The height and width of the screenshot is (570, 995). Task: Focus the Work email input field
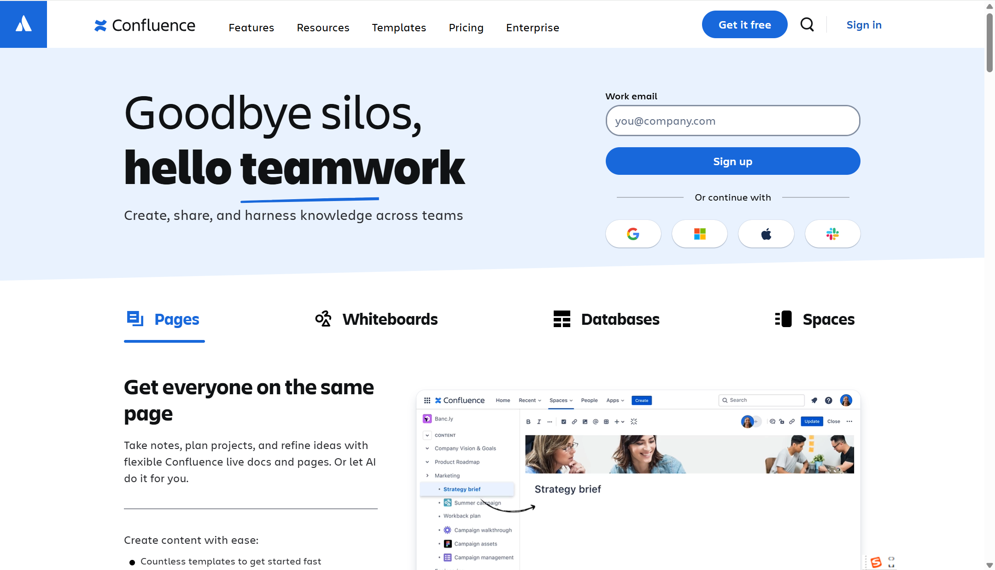click(732, 121)
